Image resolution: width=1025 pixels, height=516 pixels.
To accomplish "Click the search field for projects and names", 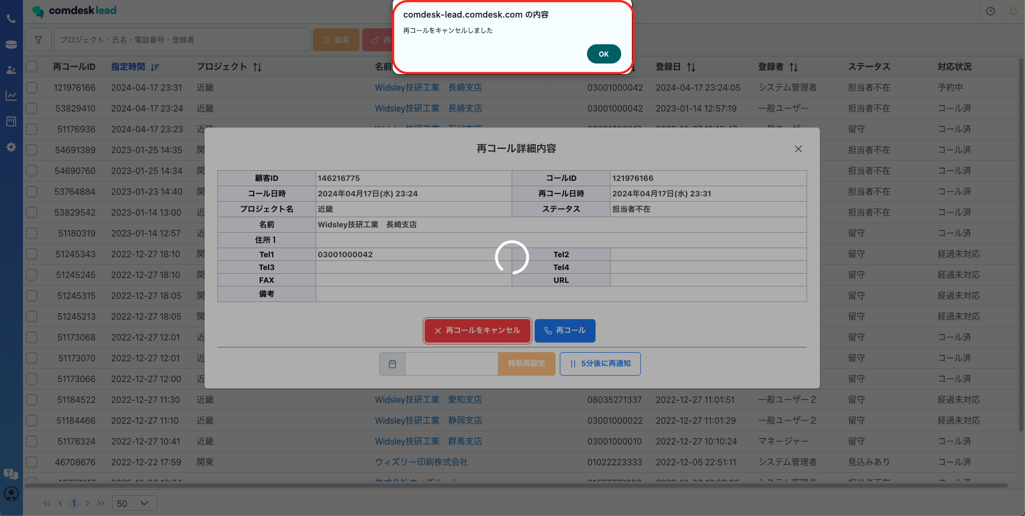I will coord(182,40).
